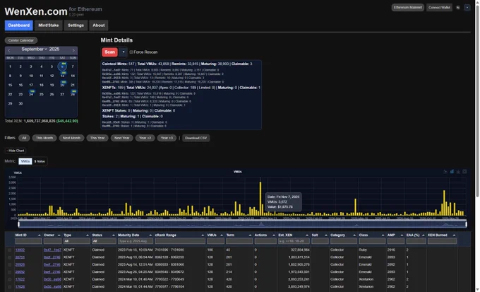The width and height of the screenshot is (480, 292).
Task: Open the September month selector
Action: pyautogui.click(x=35, y=49)
